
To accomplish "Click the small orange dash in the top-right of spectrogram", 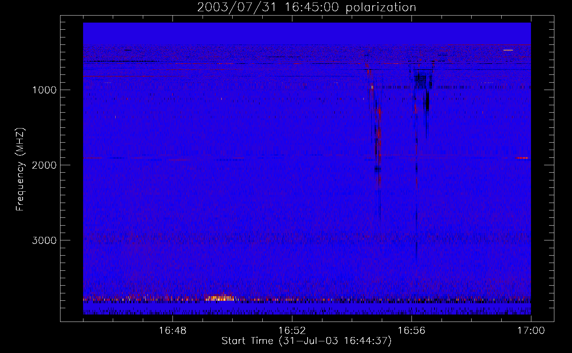I will 508,50.
